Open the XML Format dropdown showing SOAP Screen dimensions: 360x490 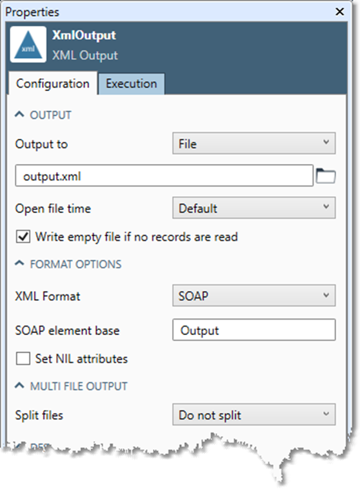[x=254, y=295]
